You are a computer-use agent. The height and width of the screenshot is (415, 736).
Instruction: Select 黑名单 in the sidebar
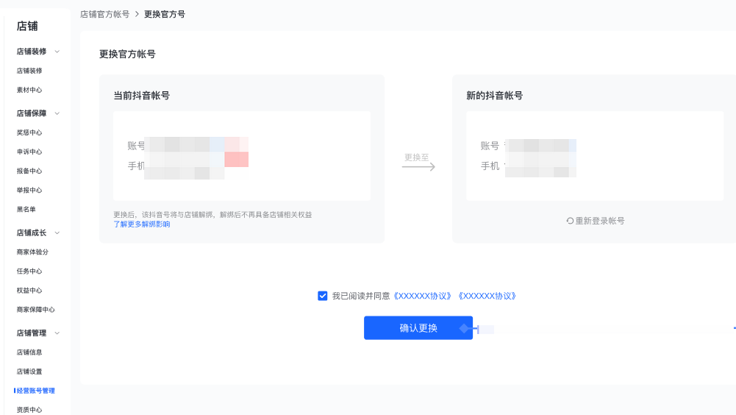(26, 209)
